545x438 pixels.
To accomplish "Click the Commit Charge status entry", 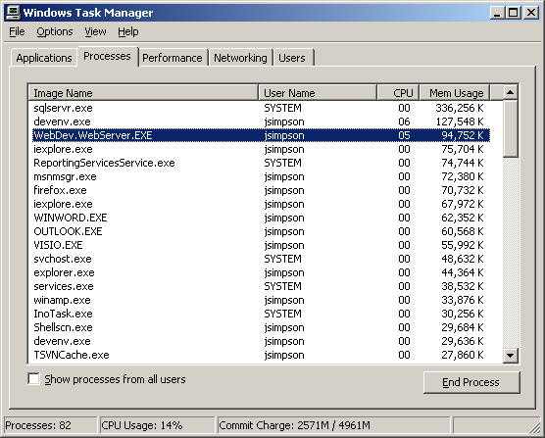I will point(333,425).
